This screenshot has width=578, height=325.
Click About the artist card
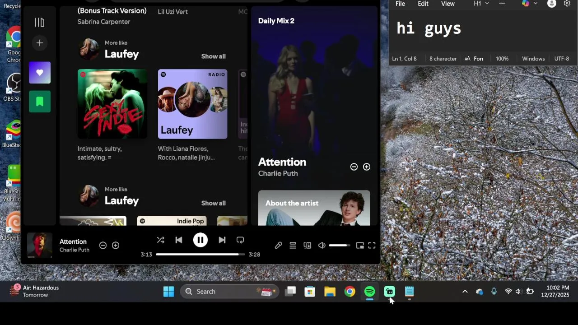coord(314,208)
